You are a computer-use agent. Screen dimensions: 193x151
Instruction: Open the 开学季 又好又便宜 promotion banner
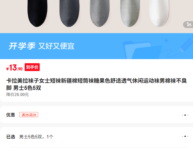coord(96,46)
